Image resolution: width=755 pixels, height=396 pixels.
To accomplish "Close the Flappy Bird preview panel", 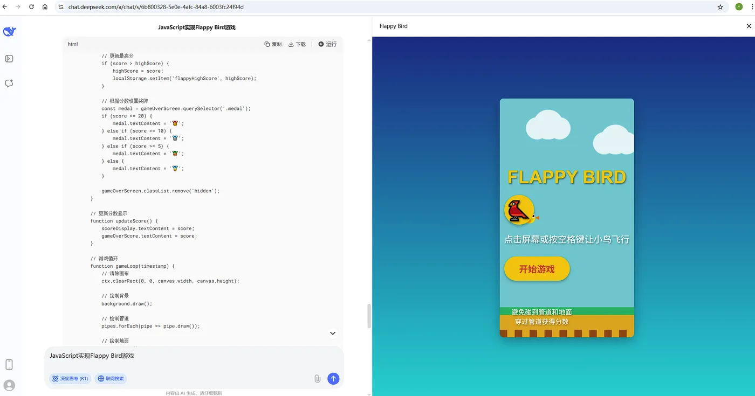I will pos(749,26).
